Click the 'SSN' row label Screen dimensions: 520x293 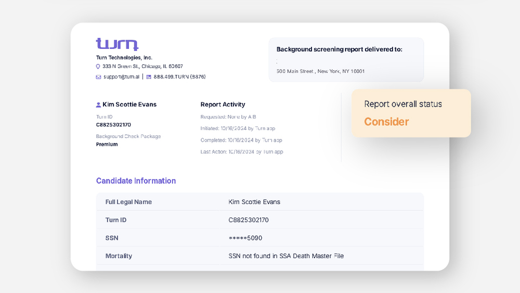pyautogui.click(x=112, y=238)
